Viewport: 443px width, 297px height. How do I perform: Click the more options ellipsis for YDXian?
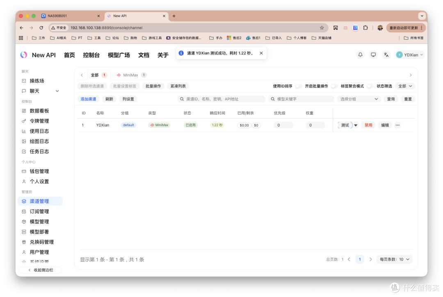(397, 125)
